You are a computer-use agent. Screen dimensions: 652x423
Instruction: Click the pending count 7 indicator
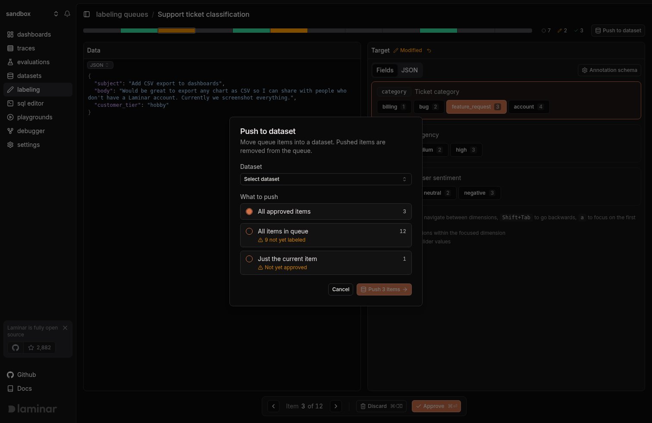coord(546,31)
